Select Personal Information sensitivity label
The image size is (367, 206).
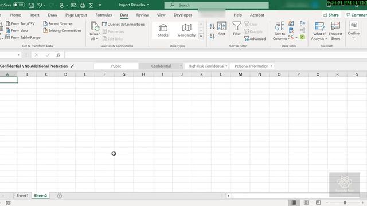(252, 66)
